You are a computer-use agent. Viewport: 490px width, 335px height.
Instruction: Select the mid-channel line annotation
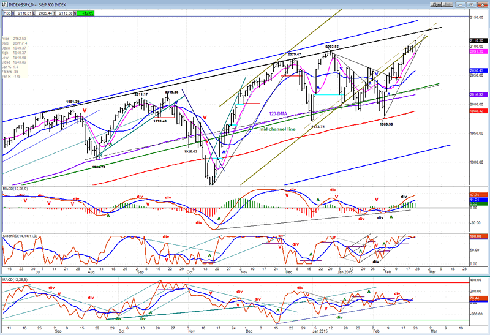point(277,129)
